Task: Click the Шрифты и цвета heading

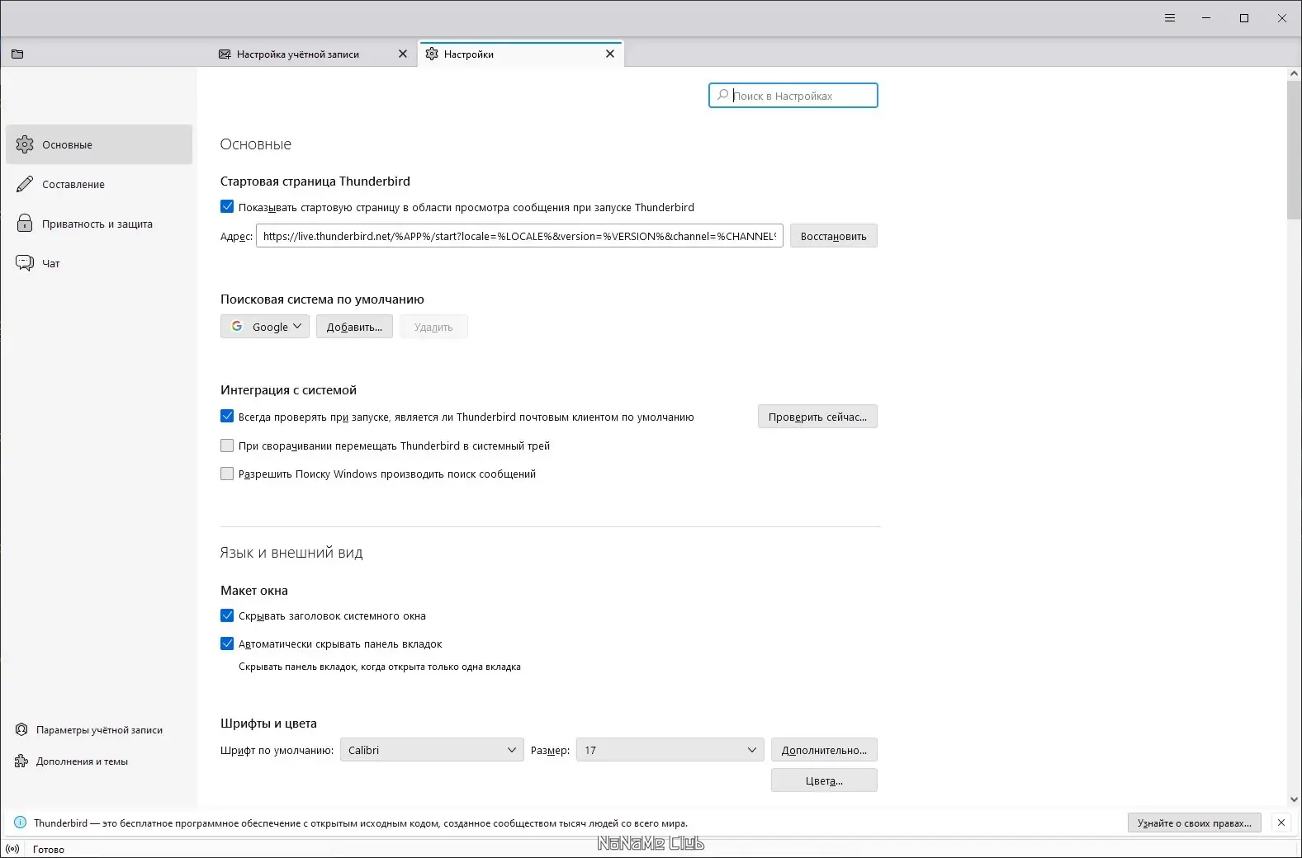Action: pyautogui.click(x=268, y=724)
